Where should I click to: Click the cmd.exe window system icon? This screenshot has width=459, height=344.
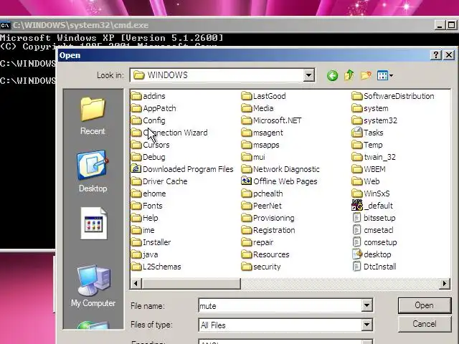click(x=5, y=26)
